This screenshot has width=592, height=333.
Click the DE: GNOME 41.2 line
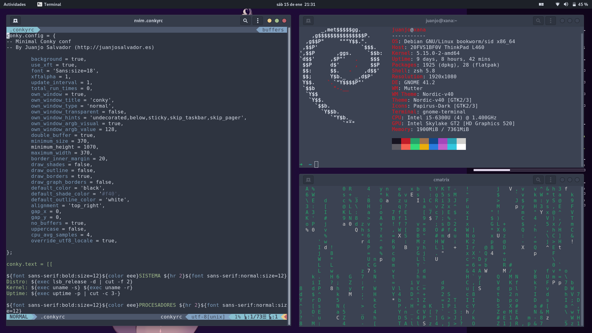click(413, 83)
